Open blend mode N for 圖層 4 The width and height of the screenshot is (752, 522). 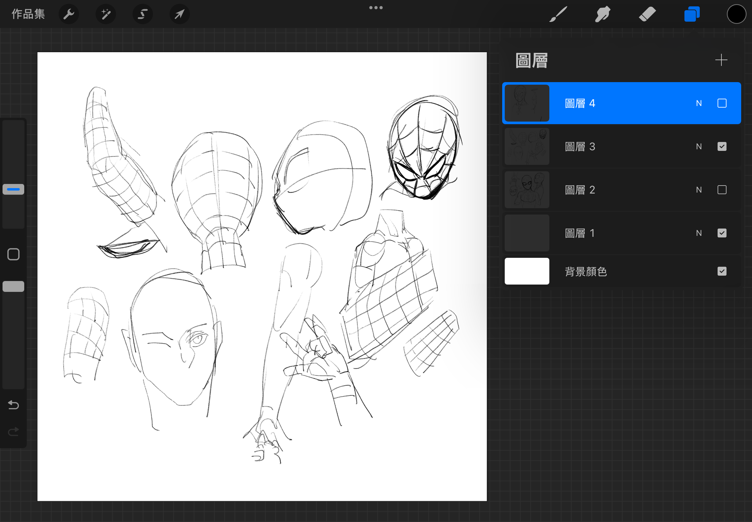[x=699, y=103]
